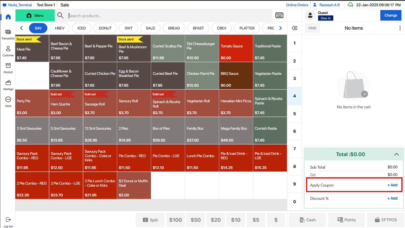Toggle the Dine In order type
The width and height of the screenshot is (405, 228).
pyautogui.click(x=325, y=18)
